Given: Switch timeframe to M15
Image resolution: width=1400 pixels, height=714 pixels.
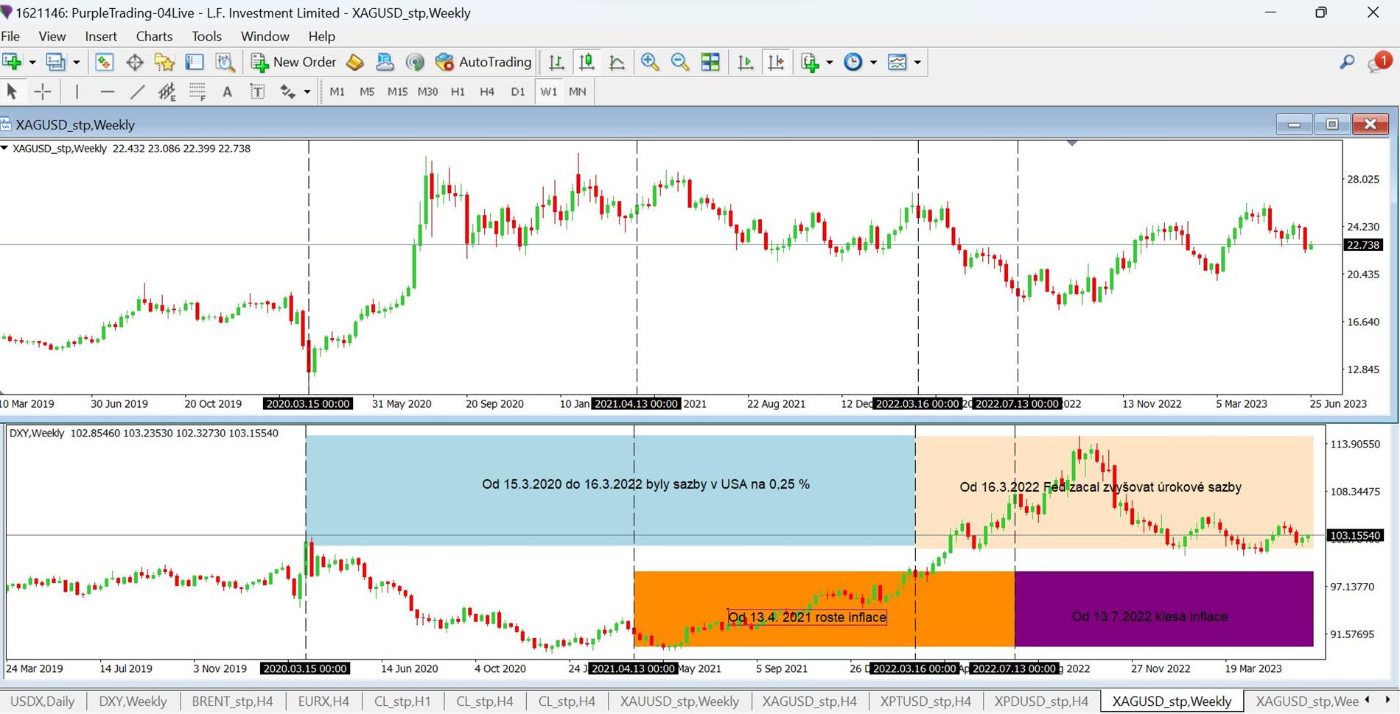Looking at the screenshot, I should (397, 92).
